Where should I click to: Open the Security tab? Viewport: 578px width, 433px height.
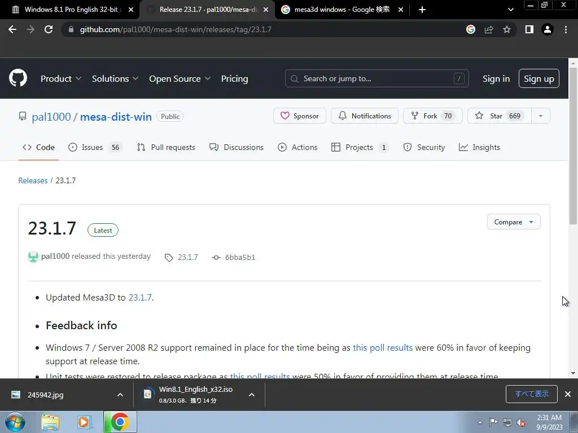(424, 147)
